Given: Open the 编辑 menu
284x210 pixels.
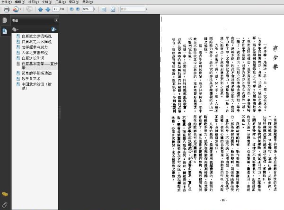Looking at the screenshot, I should [20, 2].
